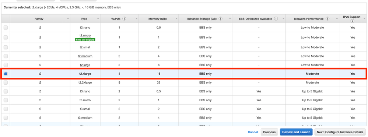Click the Free tier eligible badge
Image resolution: width=368 pixels, height=137 pixels.
tap(85, 40)
